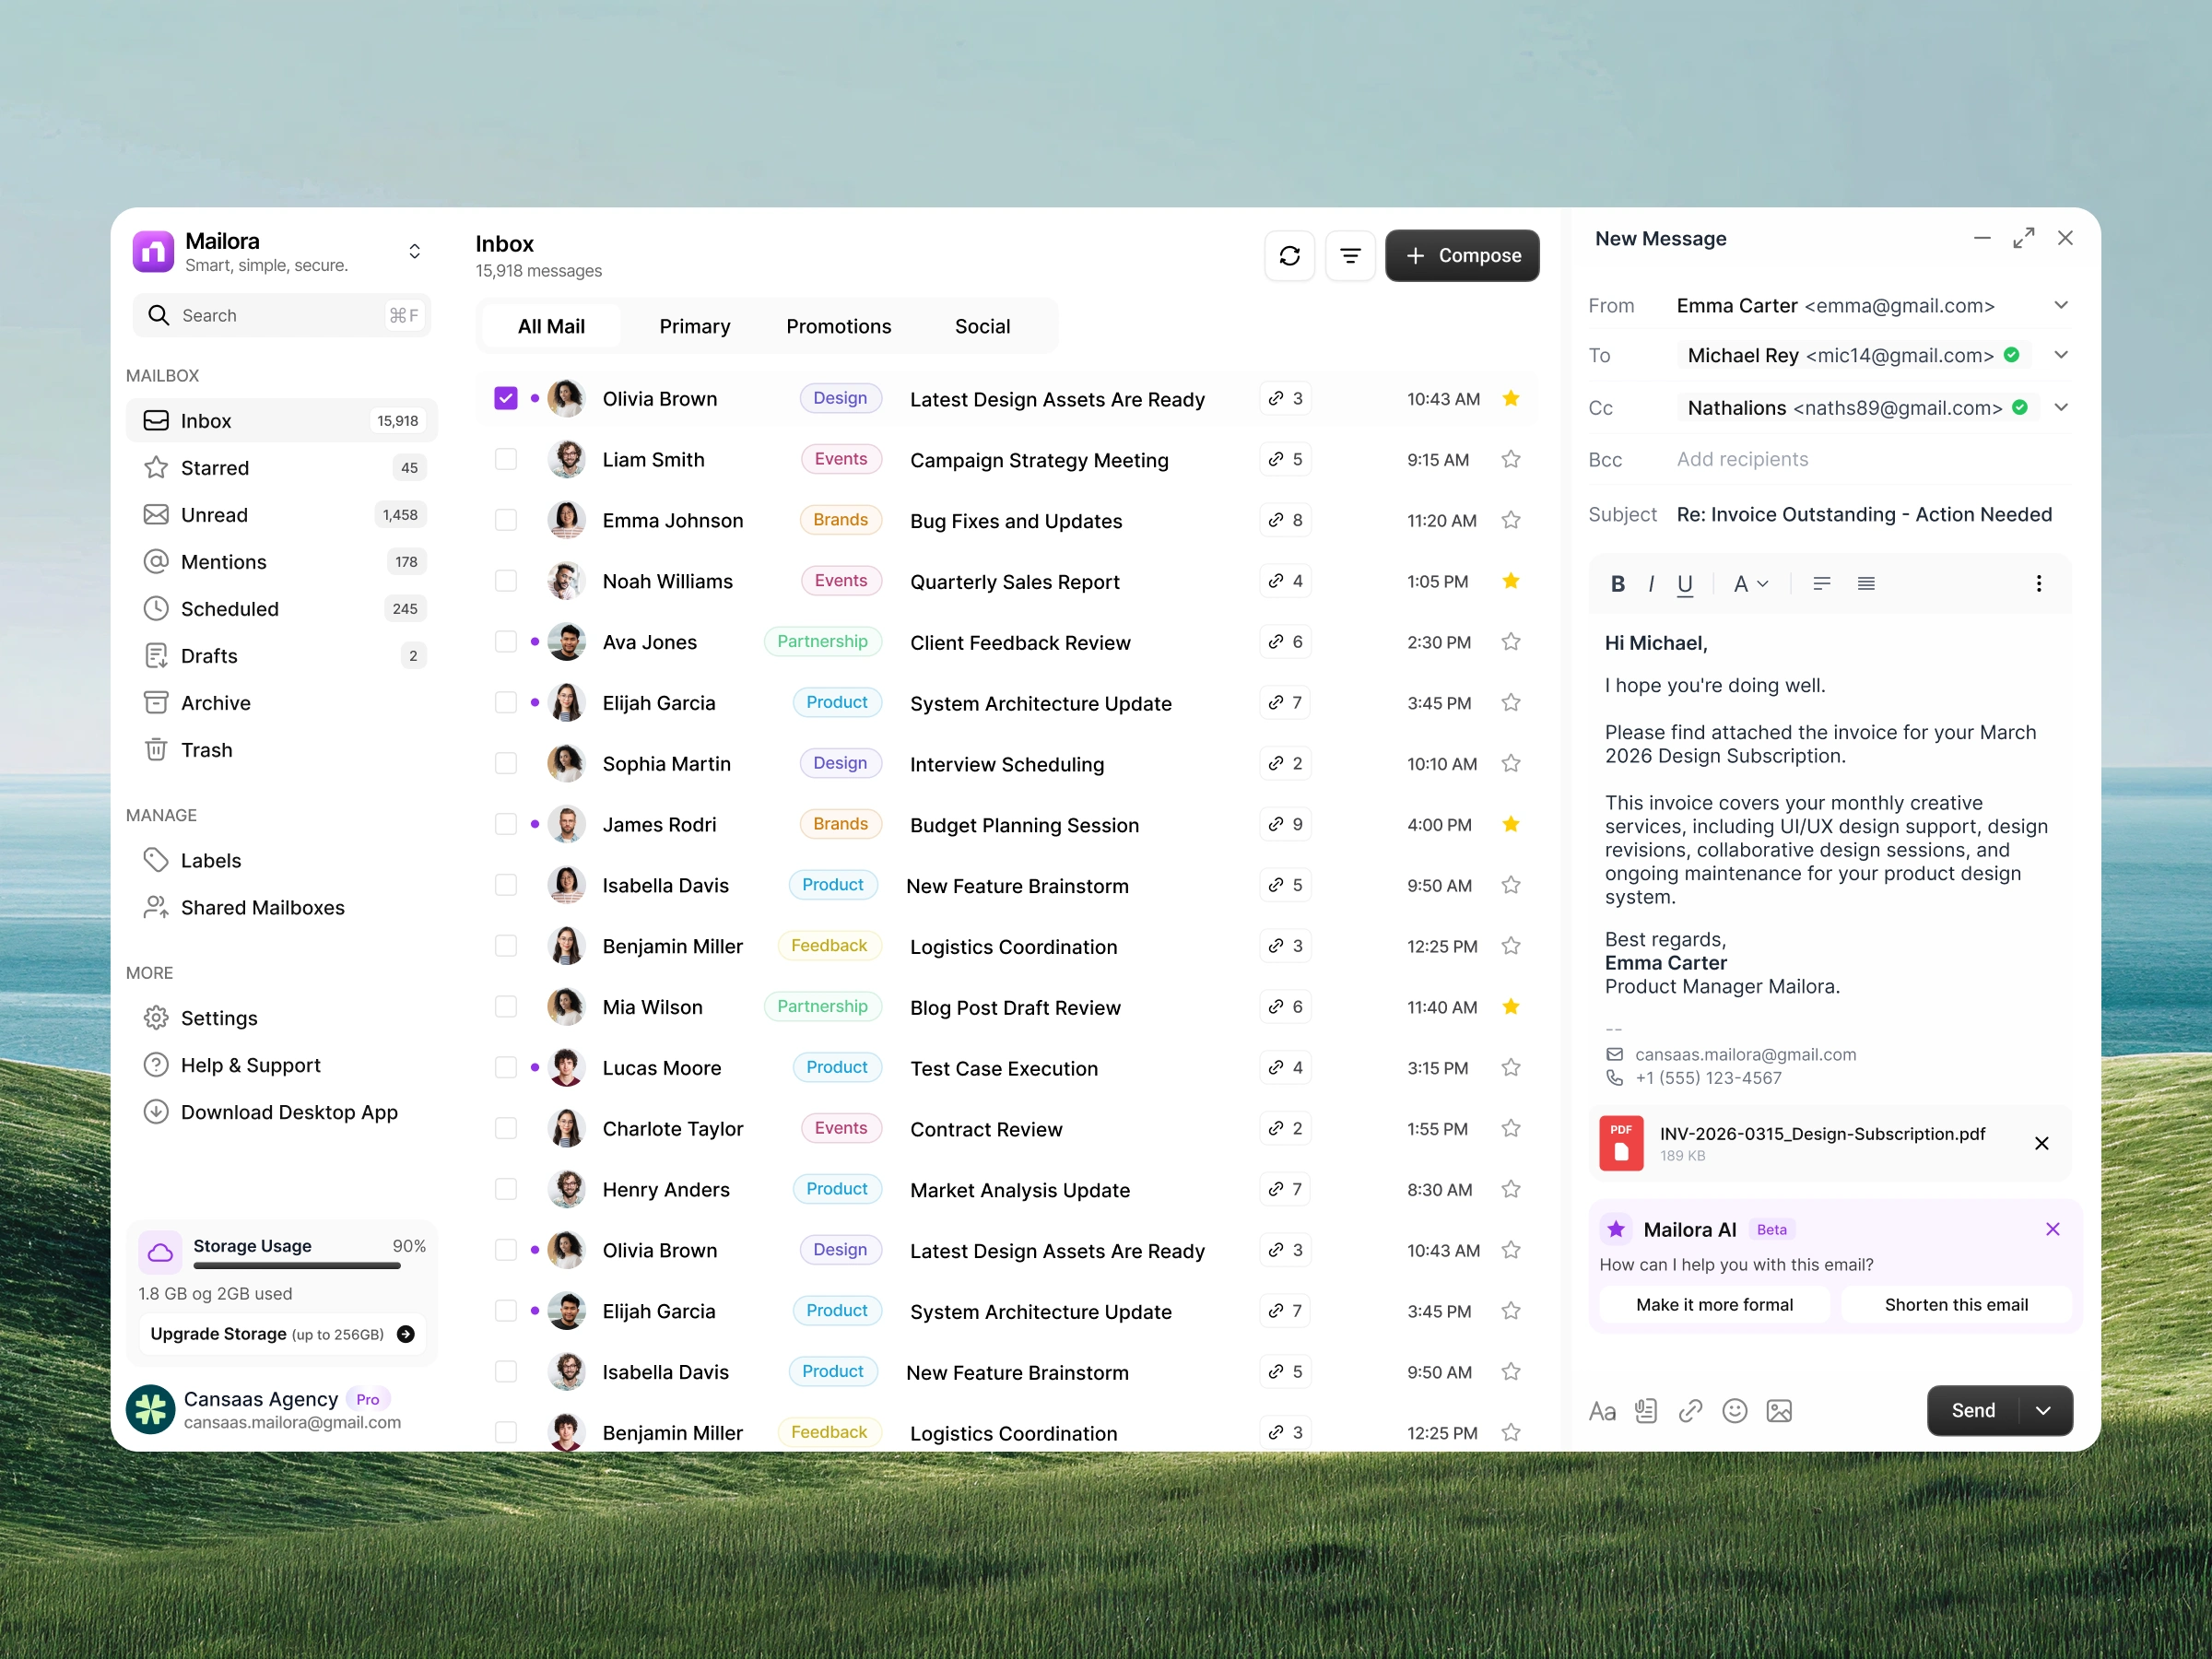The width and height of the screenshot is (2212, 1659).
Task: Select the Liam Smith email checkbox
Action: (506, 459)
